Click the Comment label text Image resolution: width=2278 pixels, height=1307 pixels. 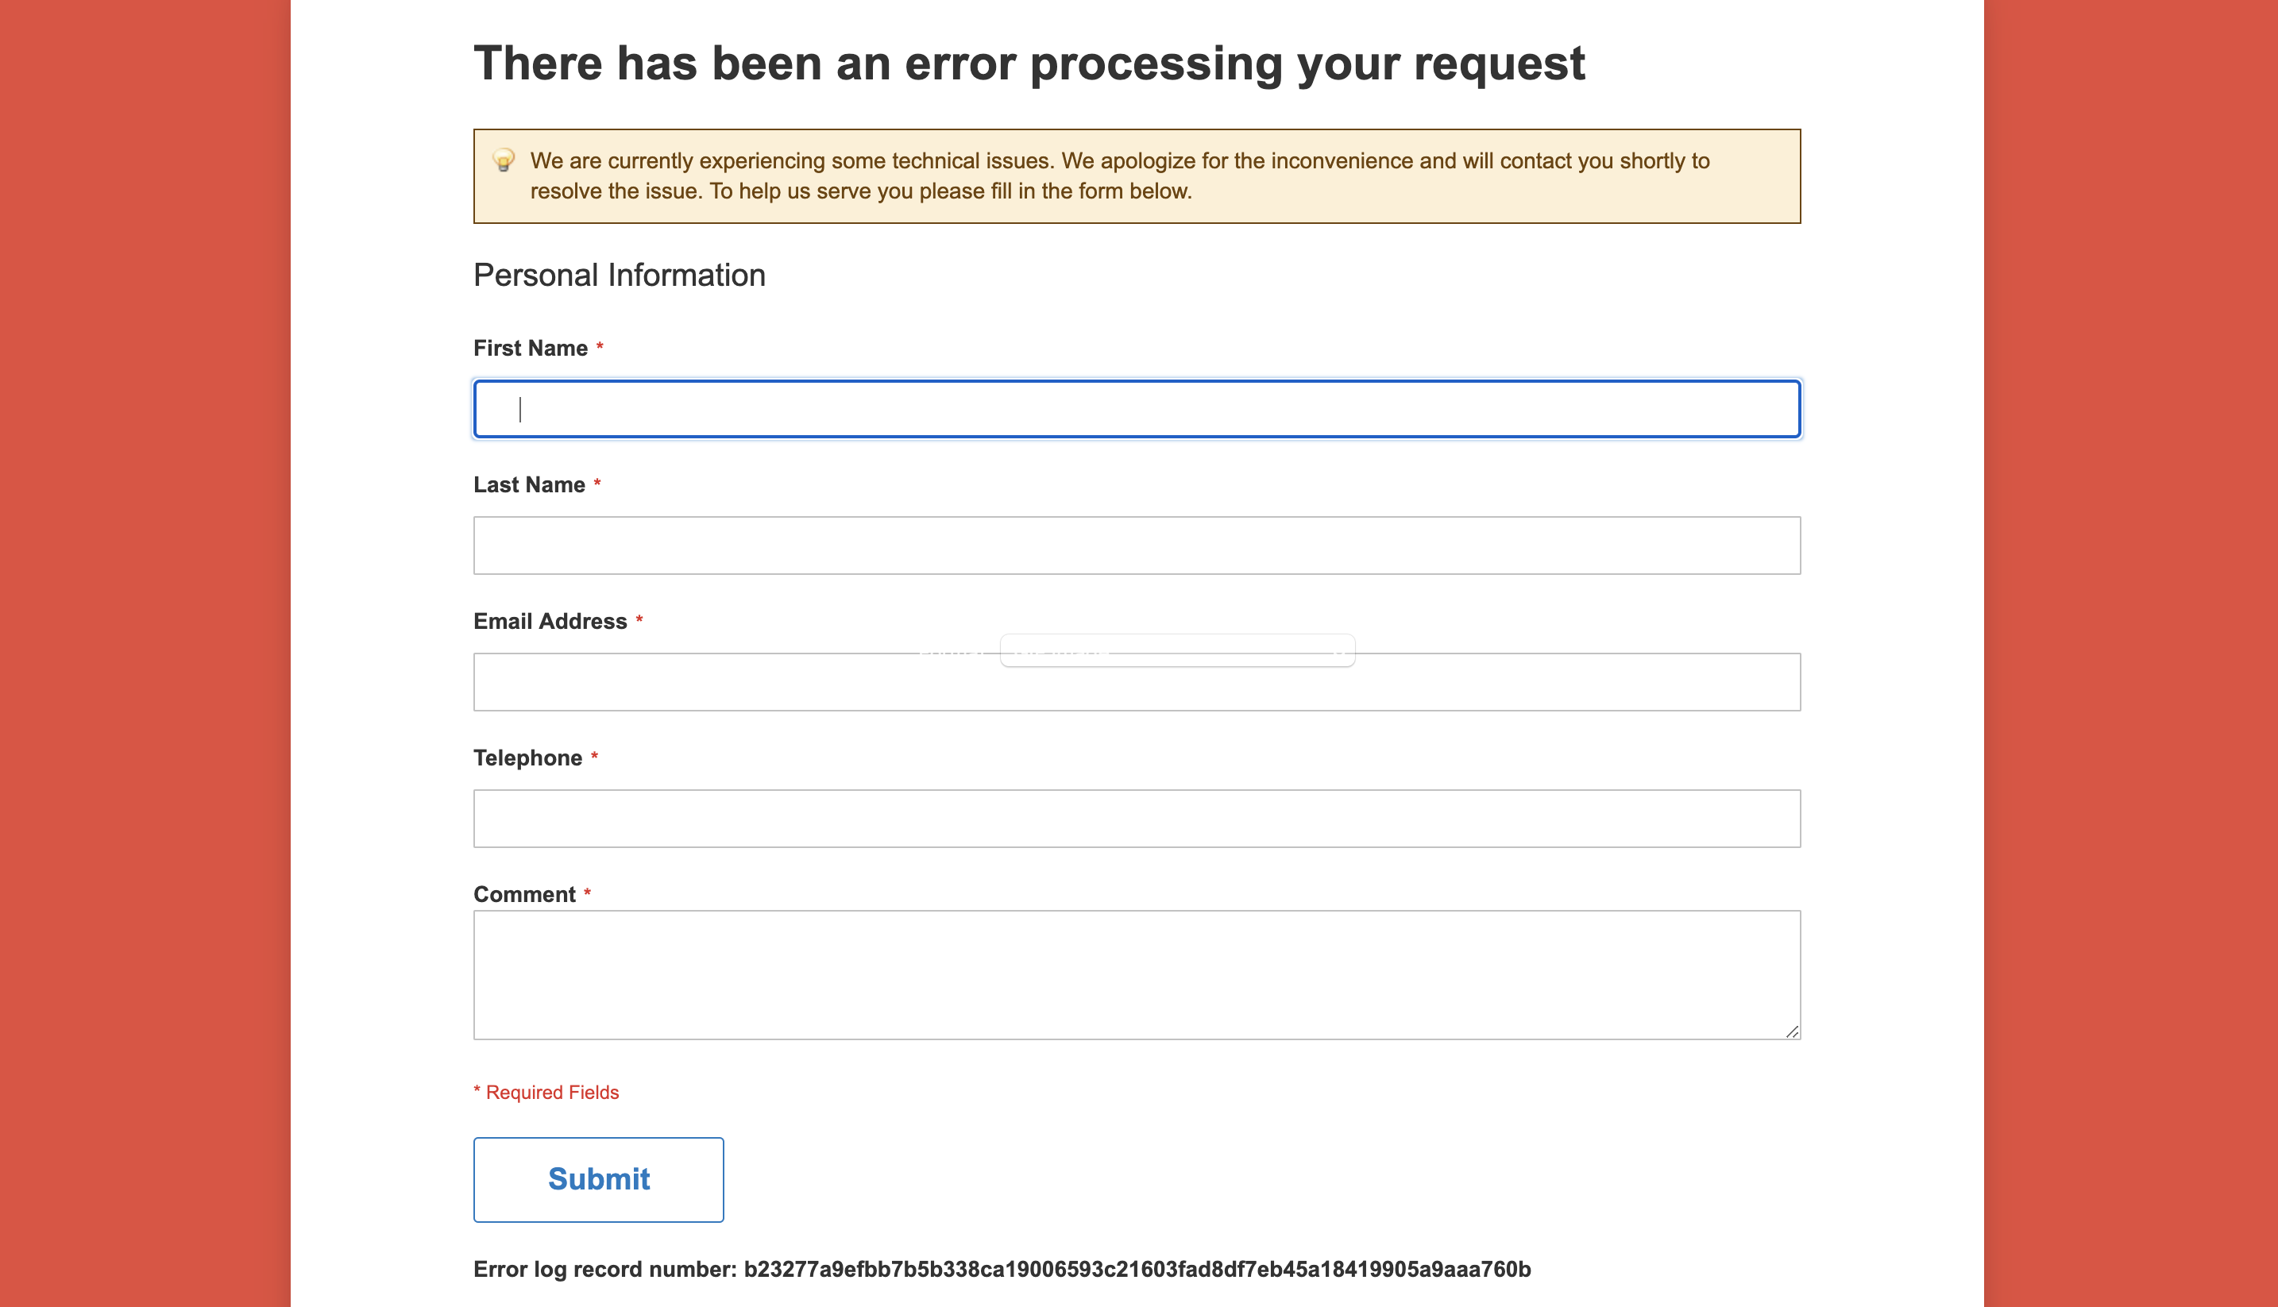523,894
